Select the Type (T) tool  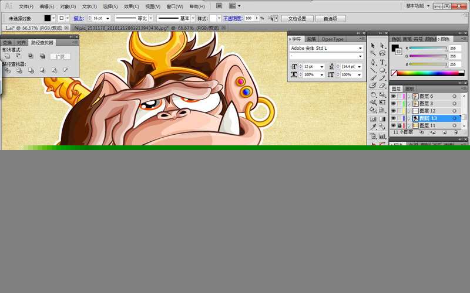point(382,62)
